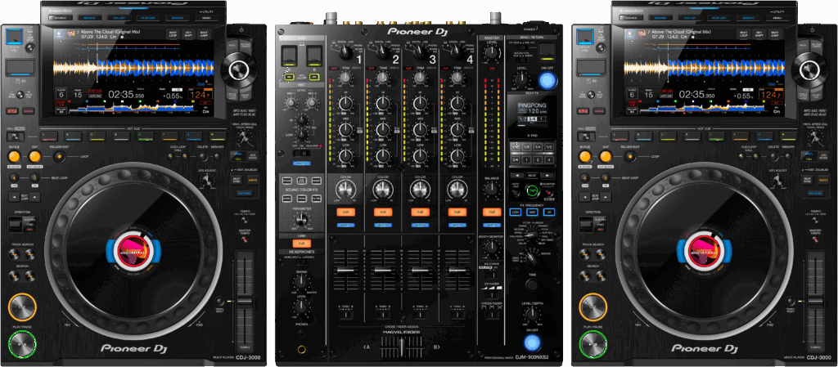
Task: Toggle MASTER button on left deck
Action: pos(252,181)
